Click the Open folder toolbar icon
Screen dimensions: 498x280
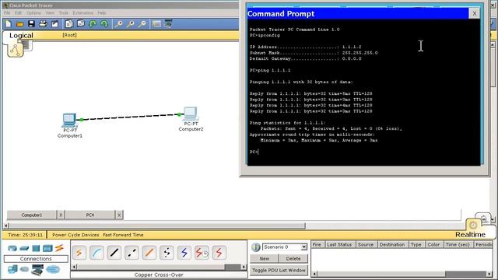coord(19,24)
